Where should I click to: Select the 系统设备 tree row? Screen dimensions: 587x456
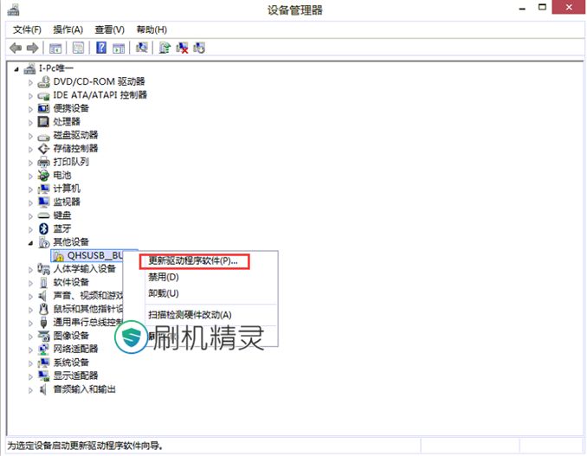click(71, 363)
